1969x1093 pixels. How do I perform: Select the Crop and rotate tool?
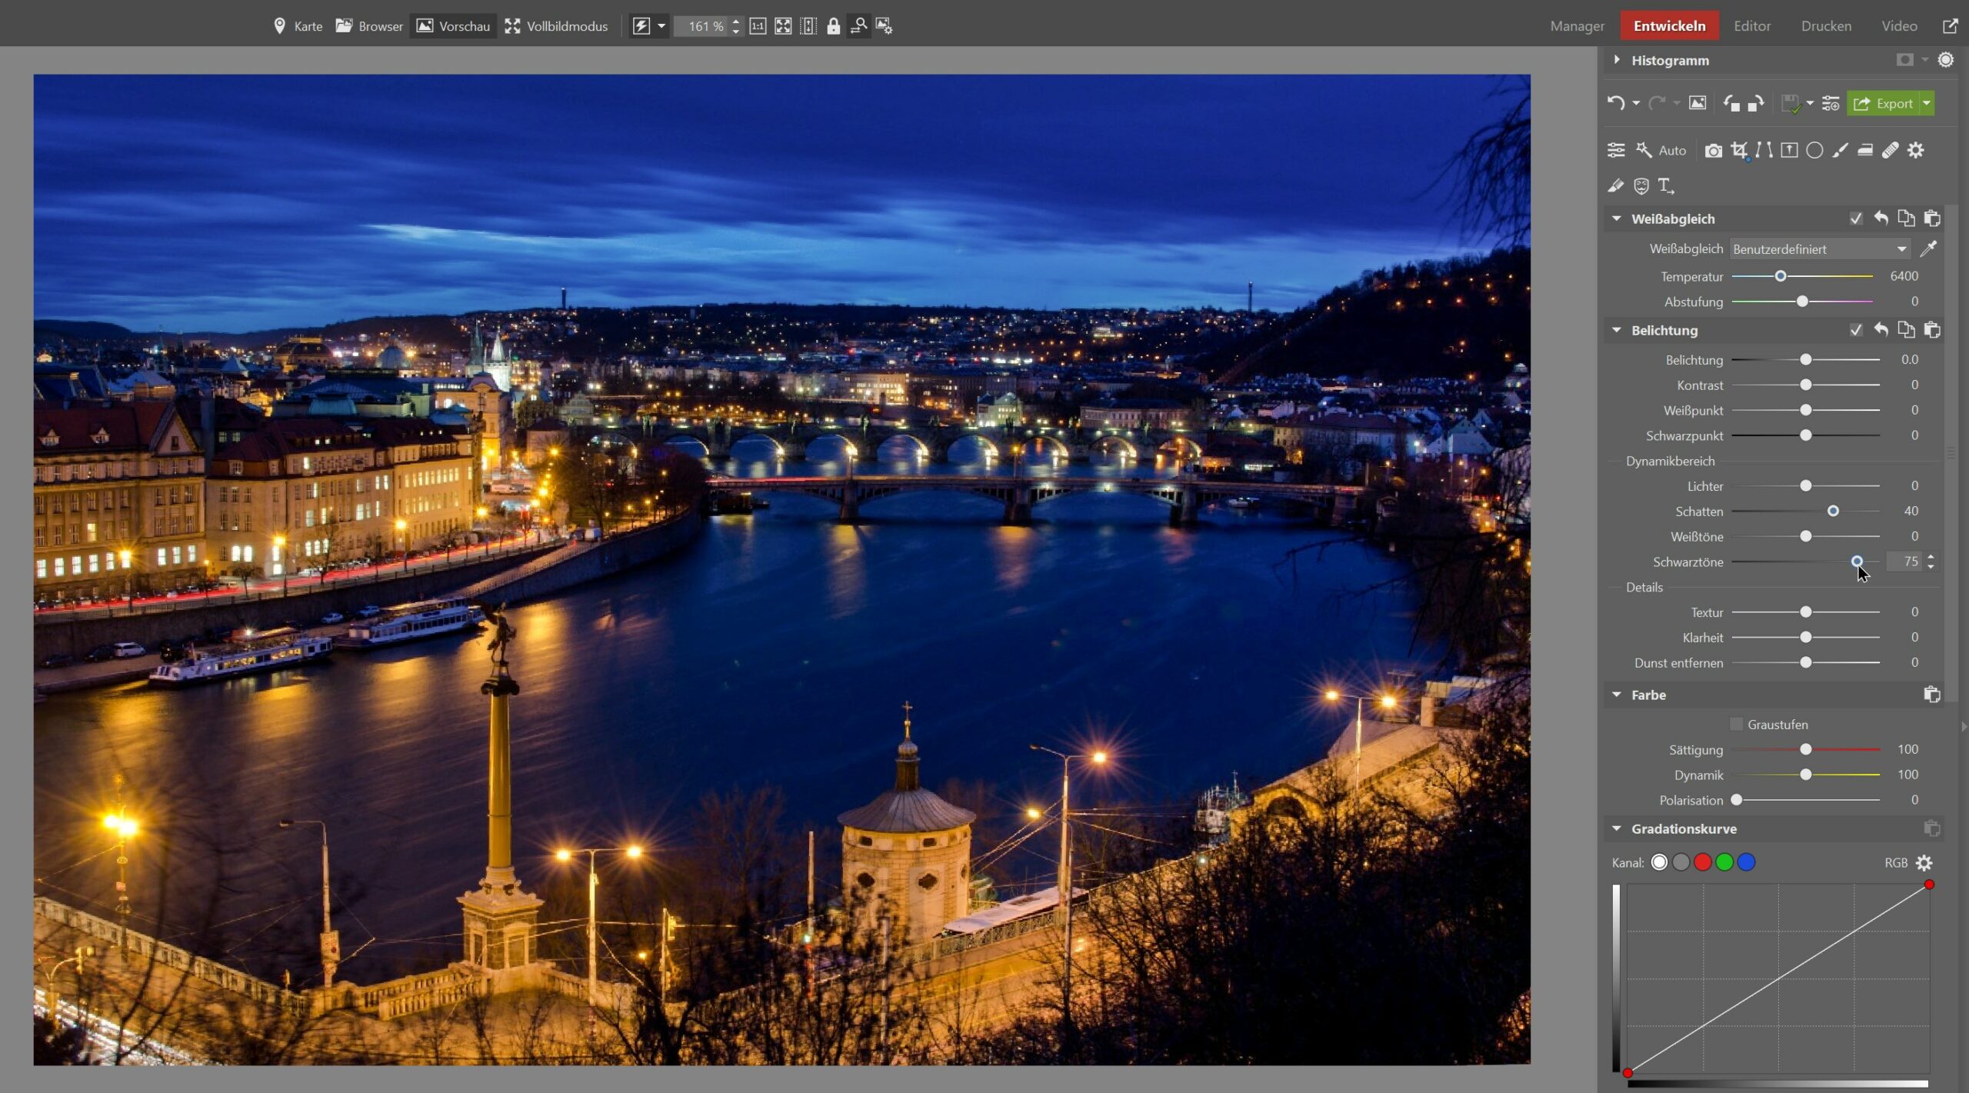(x=1739, y=150)
